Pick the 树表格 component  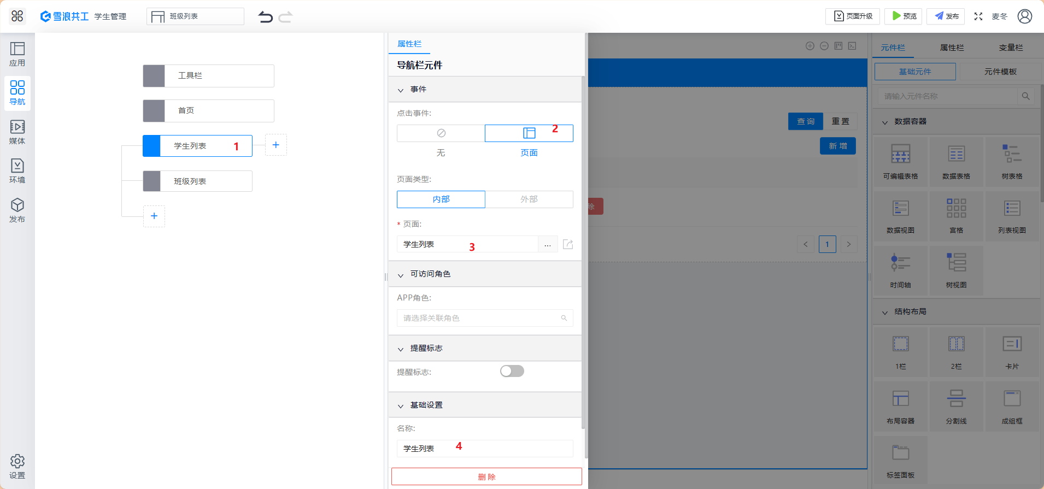pos(1012,162)
